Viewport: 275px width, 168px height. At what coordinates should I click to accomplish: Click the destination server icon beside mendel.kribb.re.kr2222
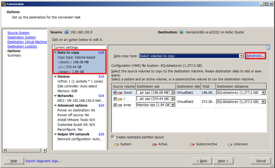(x=182, y=32)
